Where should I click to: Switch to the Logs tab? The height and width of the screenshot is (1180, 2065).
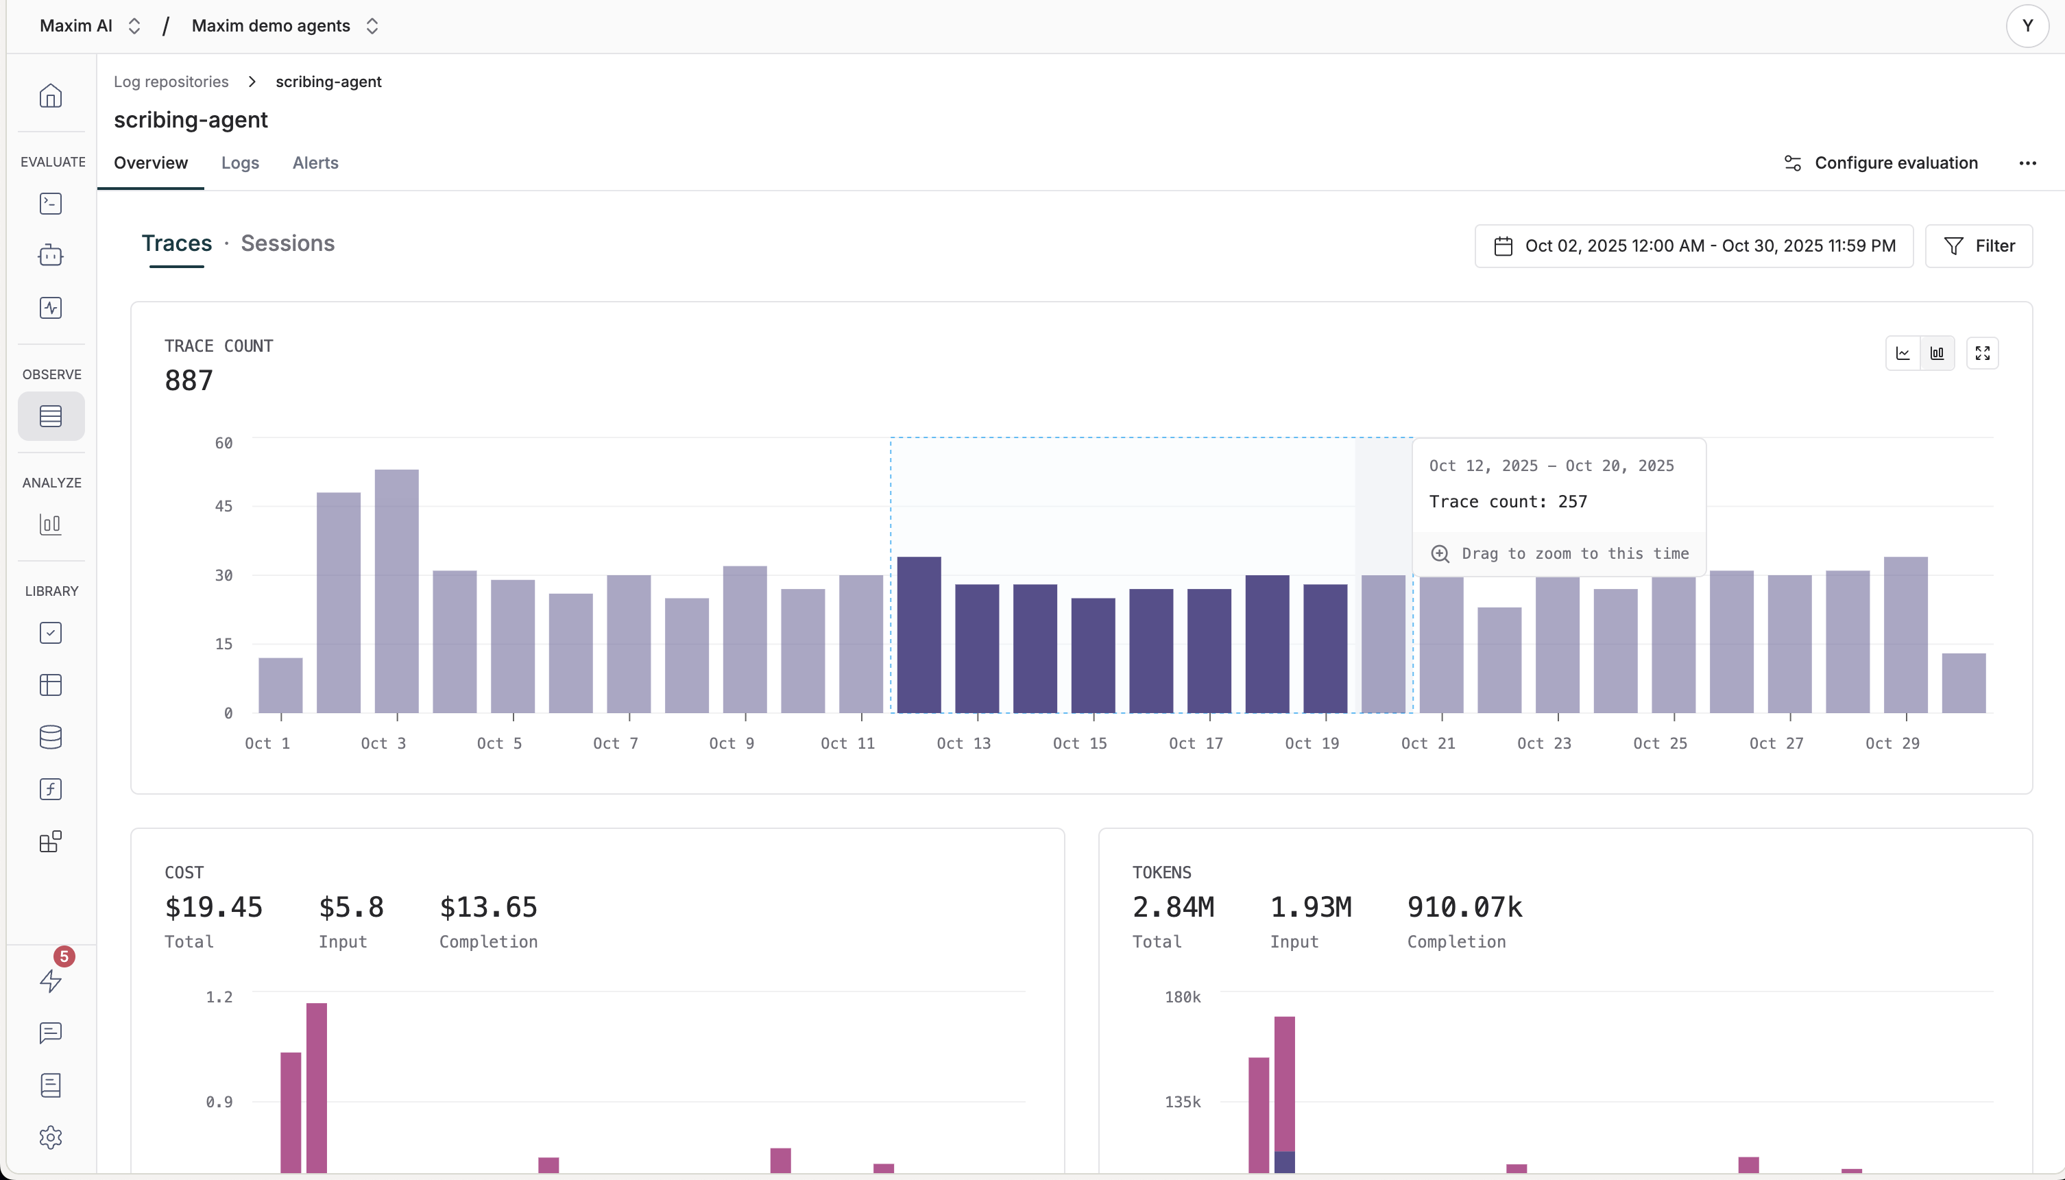[239, 163]
